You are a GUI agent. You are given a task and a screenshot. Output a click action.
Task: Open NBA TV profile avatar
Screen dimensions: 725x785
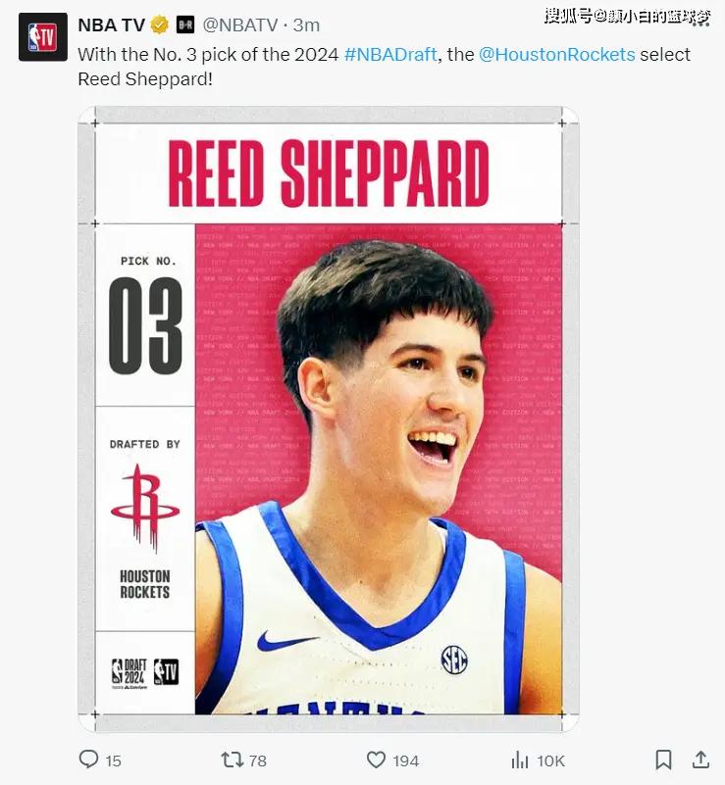point(43,37)
